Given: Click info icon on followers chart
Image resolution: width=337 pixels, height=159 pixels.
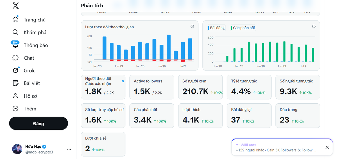Looking at the screenshot, I should point(192,26).
